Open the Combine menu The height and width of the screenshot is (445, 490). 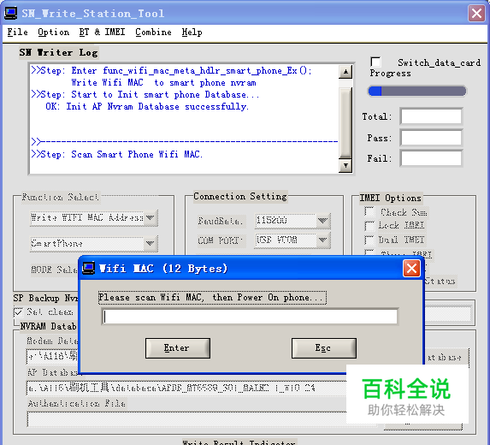pos(153,33)
